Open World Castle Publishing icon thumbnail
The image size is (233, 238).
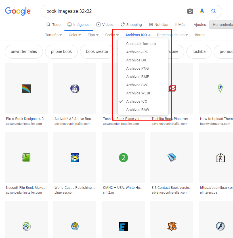pos(75,158)
